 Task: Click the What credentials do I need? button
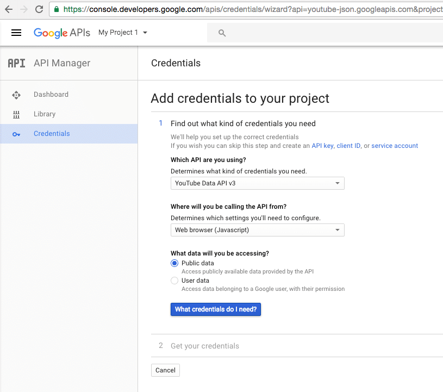(x=216, y=309)
